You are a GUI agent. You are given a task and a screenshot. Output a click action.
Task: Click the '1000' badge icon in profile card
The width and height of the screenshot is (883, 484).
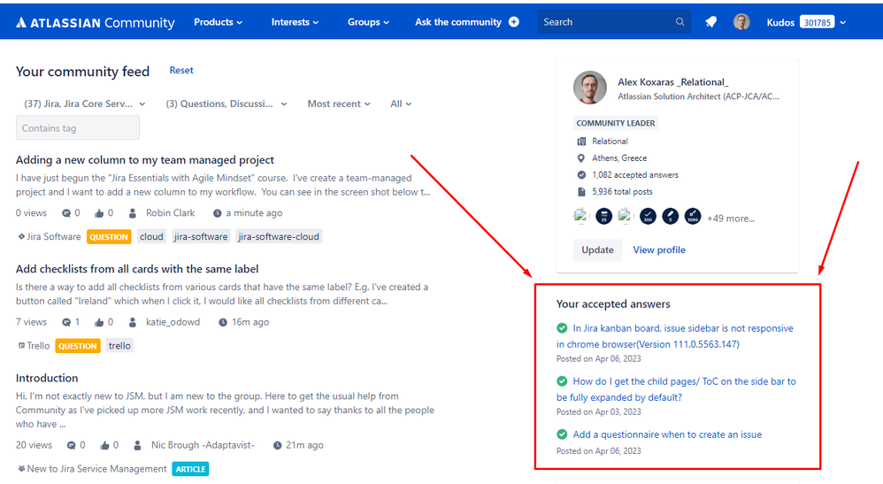(693, 216)
